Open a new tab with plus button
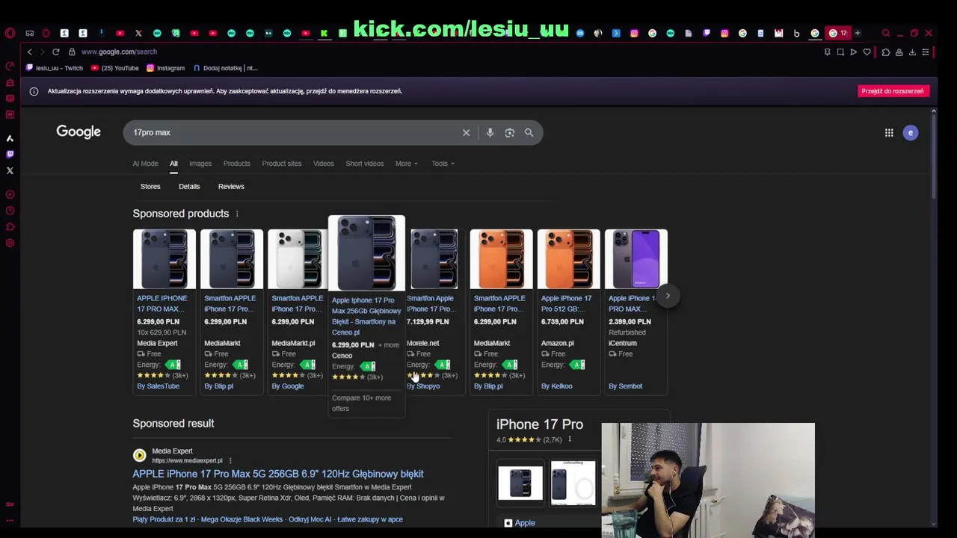The image size is (957, 538). pyautogui.click(x=858, y=33)
